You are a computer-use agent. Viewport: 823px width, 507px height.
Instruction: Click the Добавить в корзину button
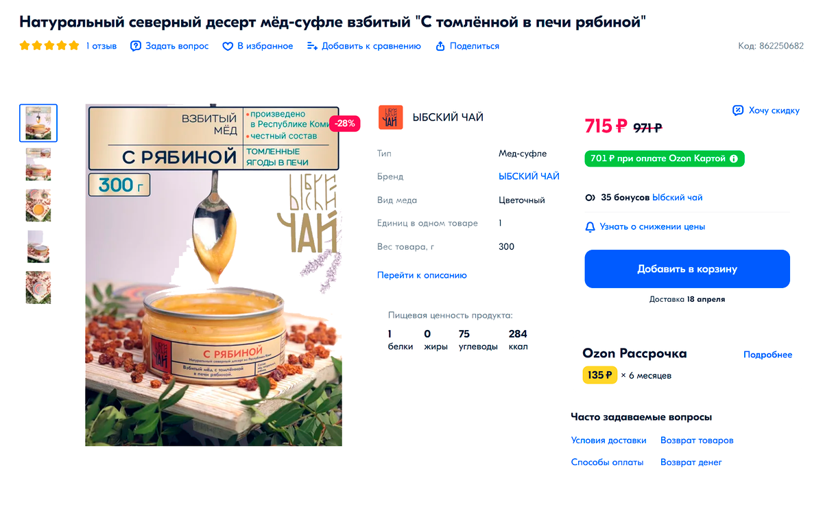[687, 269]
